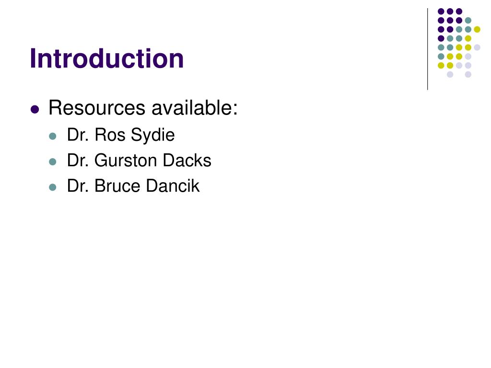
Task: Click the teal bullet beside Dr. Bruce Dancik
Action: (x=53, y=187)
